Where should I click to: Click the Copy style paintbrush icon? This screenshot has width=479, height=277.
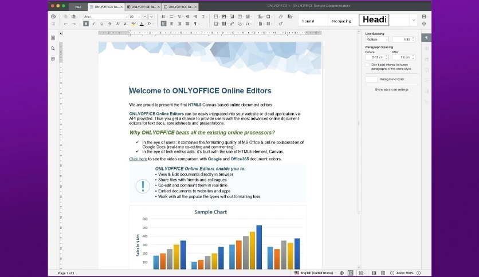(x=281, y=23)
